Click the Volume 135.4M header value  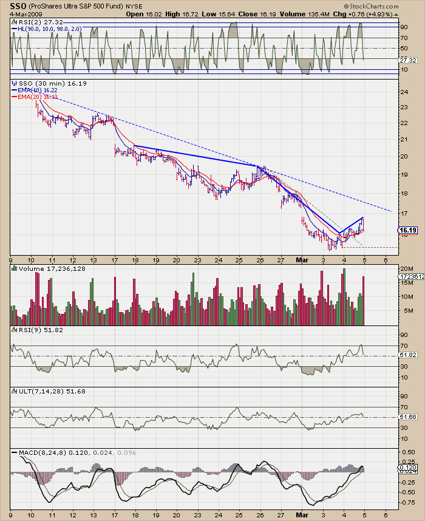(x=304, y=15)
